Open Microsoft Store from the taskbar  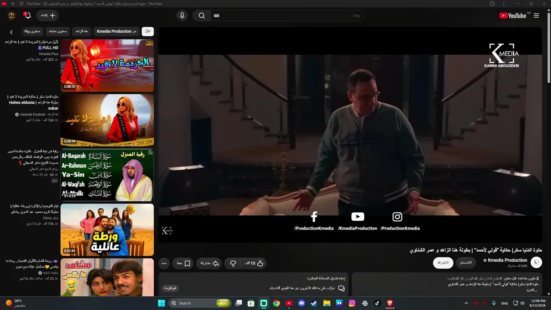251,303
